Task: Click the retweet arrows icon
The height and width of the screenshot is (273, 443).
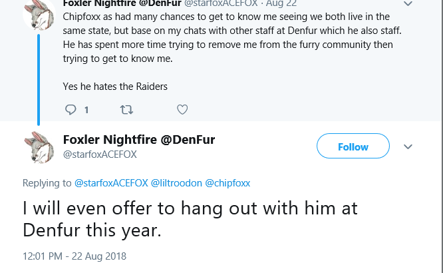Action: point(126,109)
